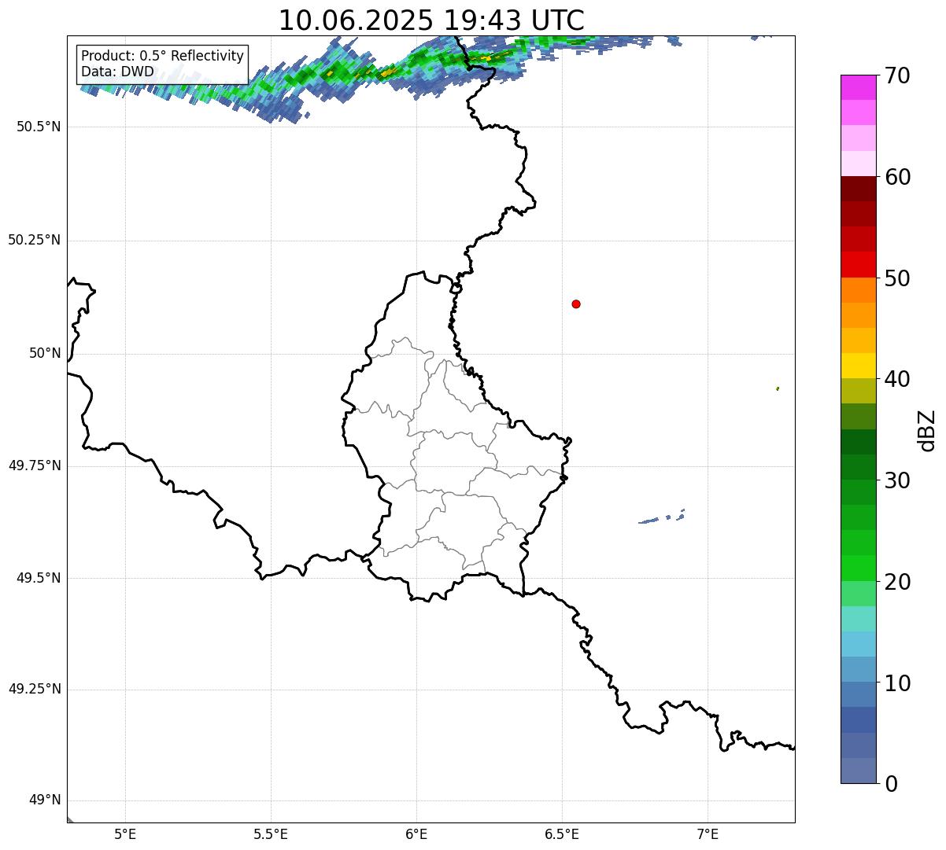
Task: Click the 50.5°N latitude label
Action: coord(38,127)
